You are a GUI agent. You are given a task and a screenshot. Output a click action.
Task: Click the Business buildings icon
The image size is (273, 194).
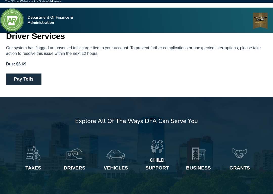198,154
